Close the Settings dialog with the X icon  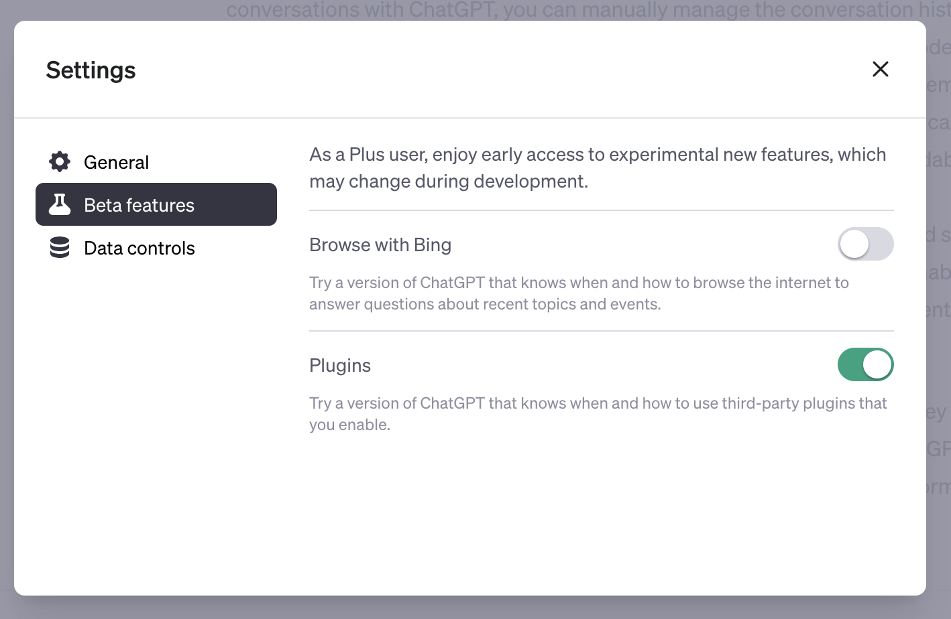coord(880,69)
